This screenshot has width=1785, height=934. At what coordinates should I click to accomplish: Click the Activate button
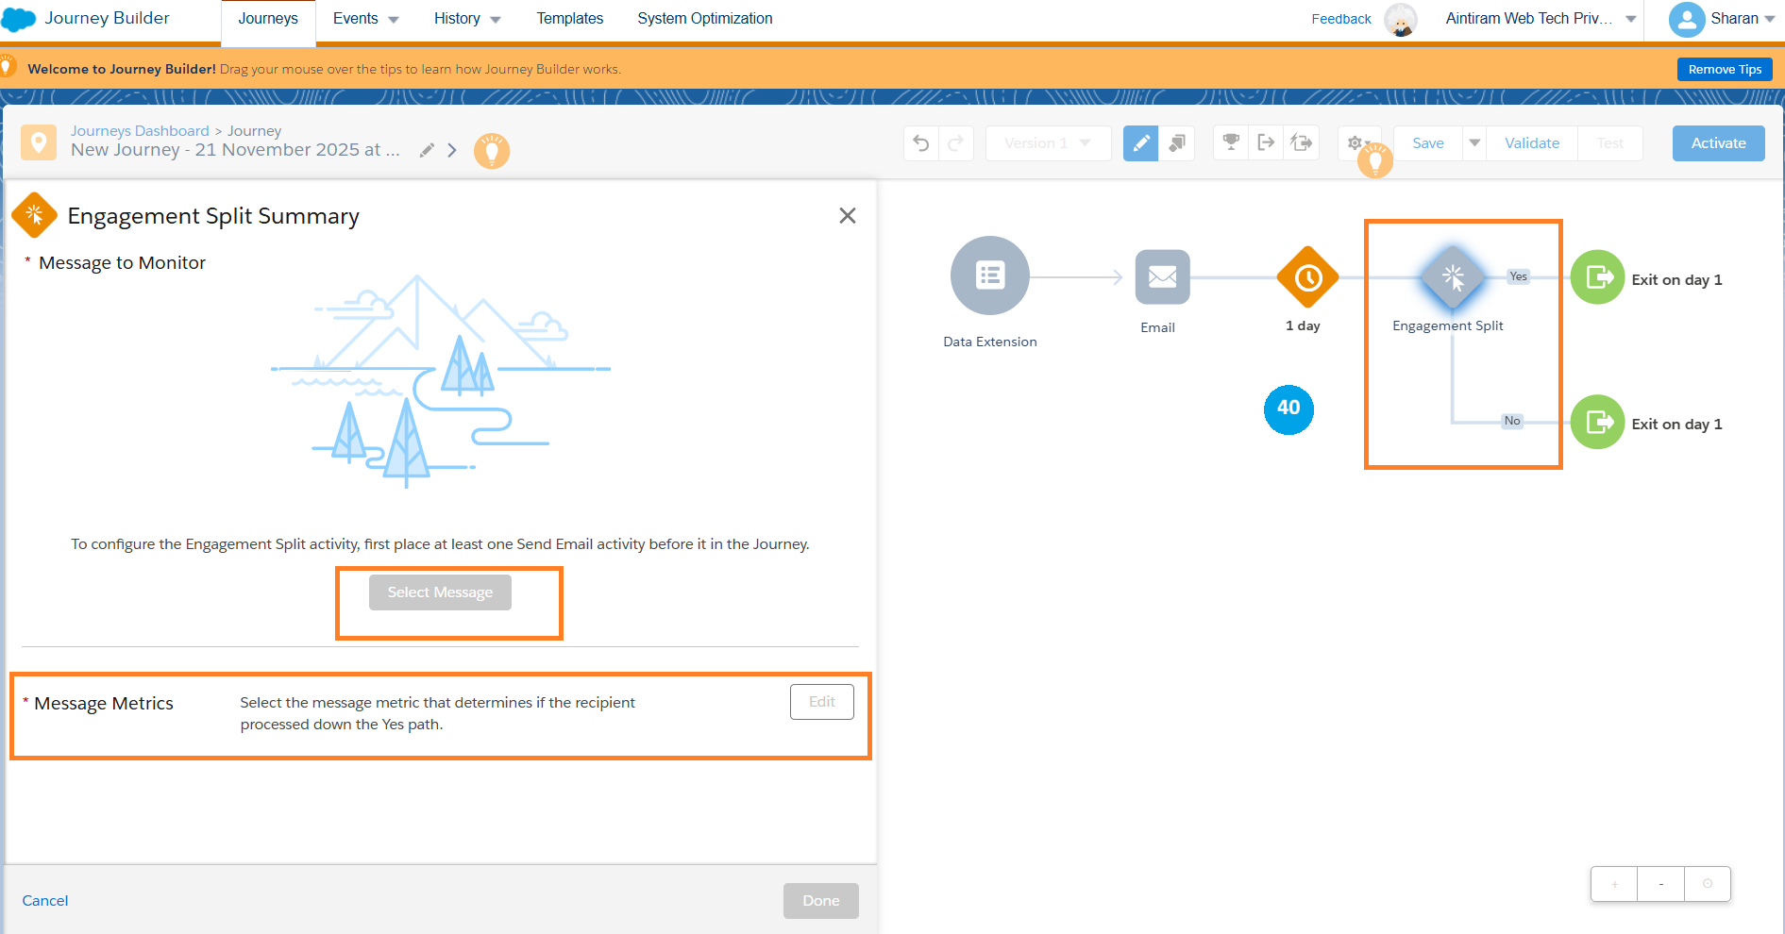[x=1717, y=143]
